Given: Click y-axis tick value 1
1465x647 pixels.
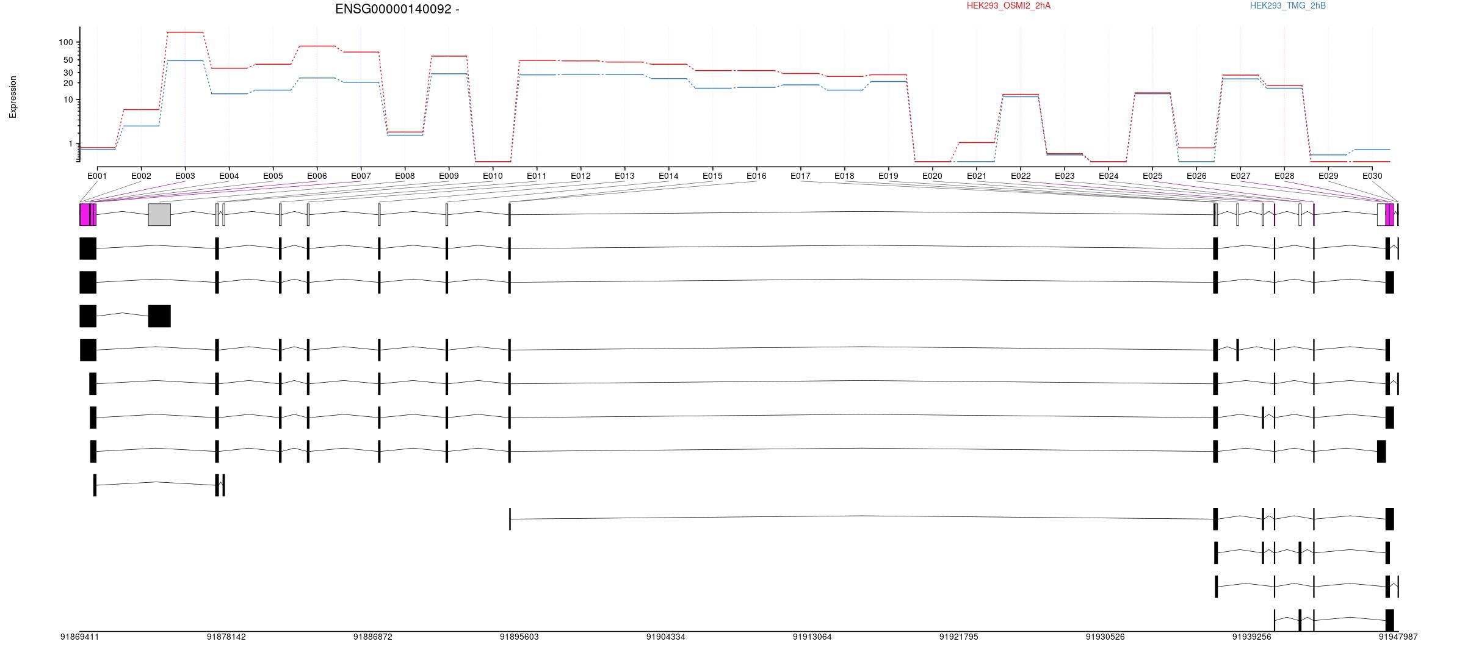Looking at the screenshot, I should coord(71,143).
